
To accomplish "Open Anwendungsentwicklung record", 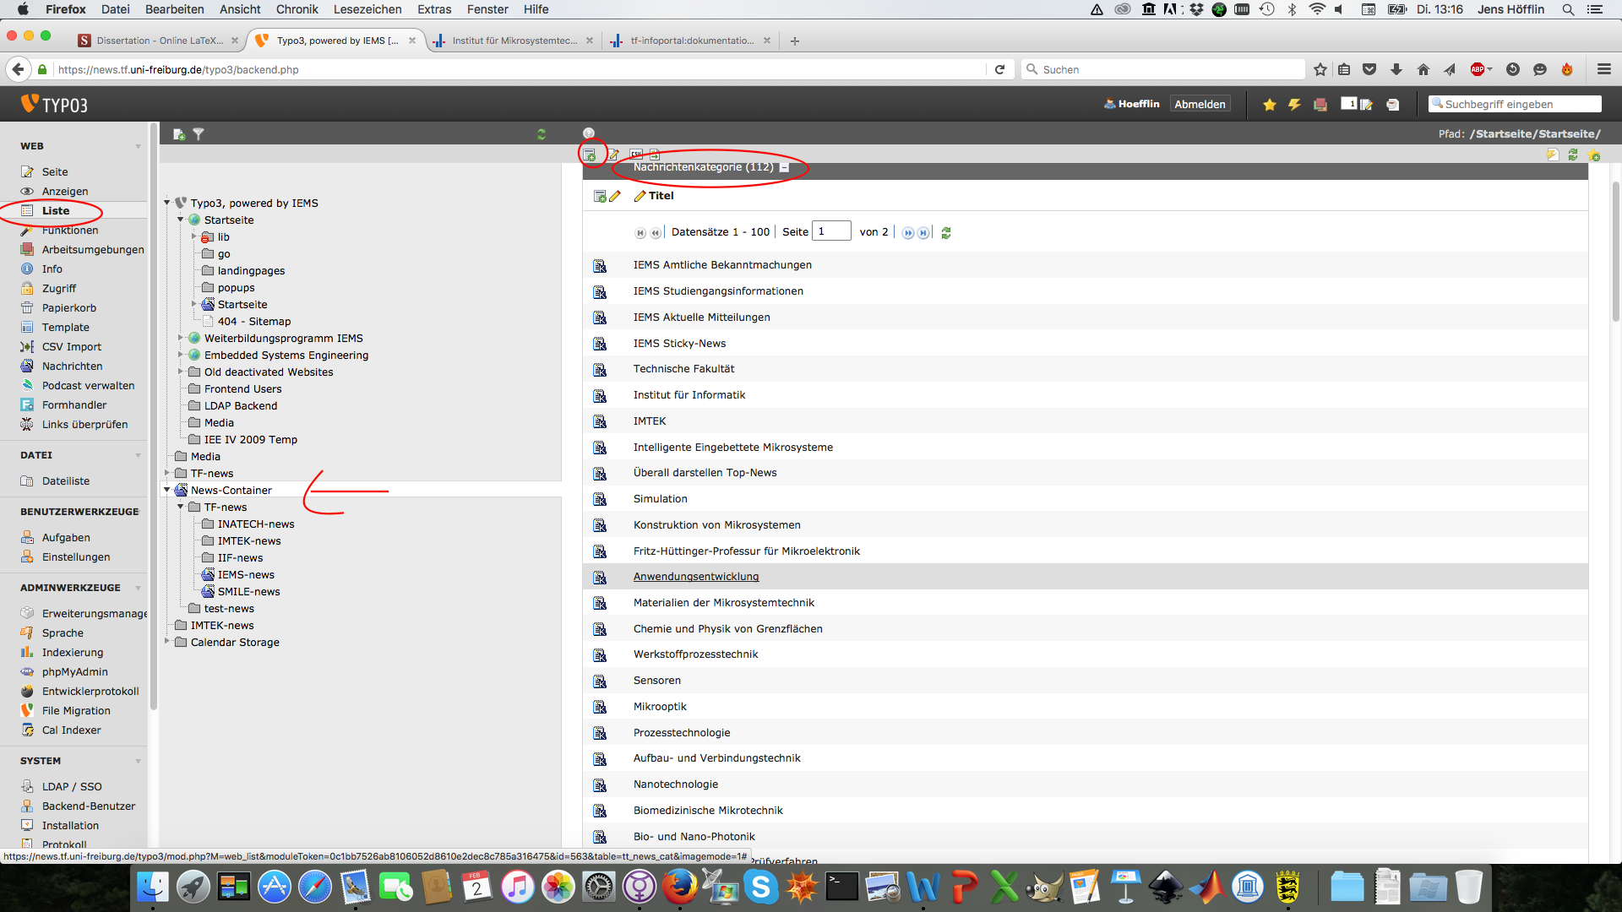I will click(696, 577).
